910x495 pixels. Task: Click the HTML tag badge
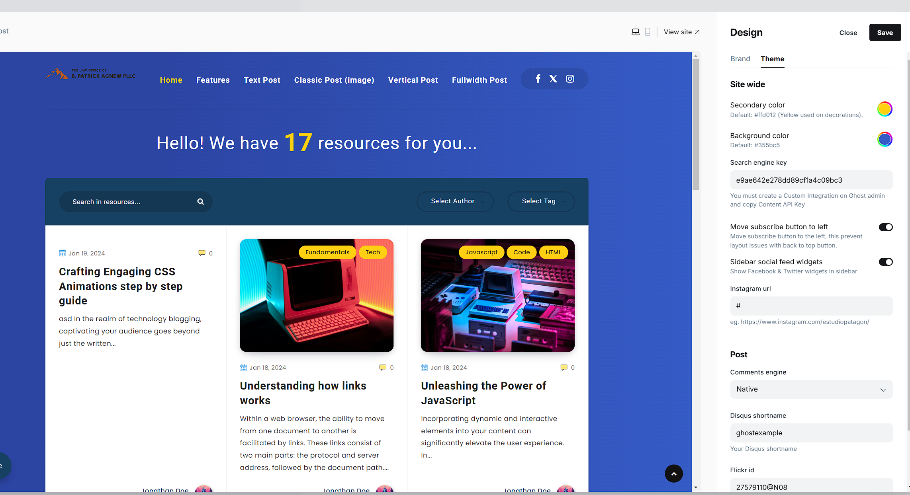[554, 252]
